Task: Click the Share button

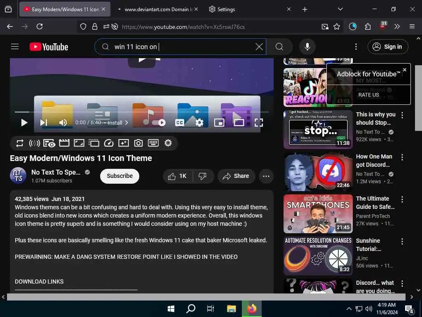Action: (236, 176)
